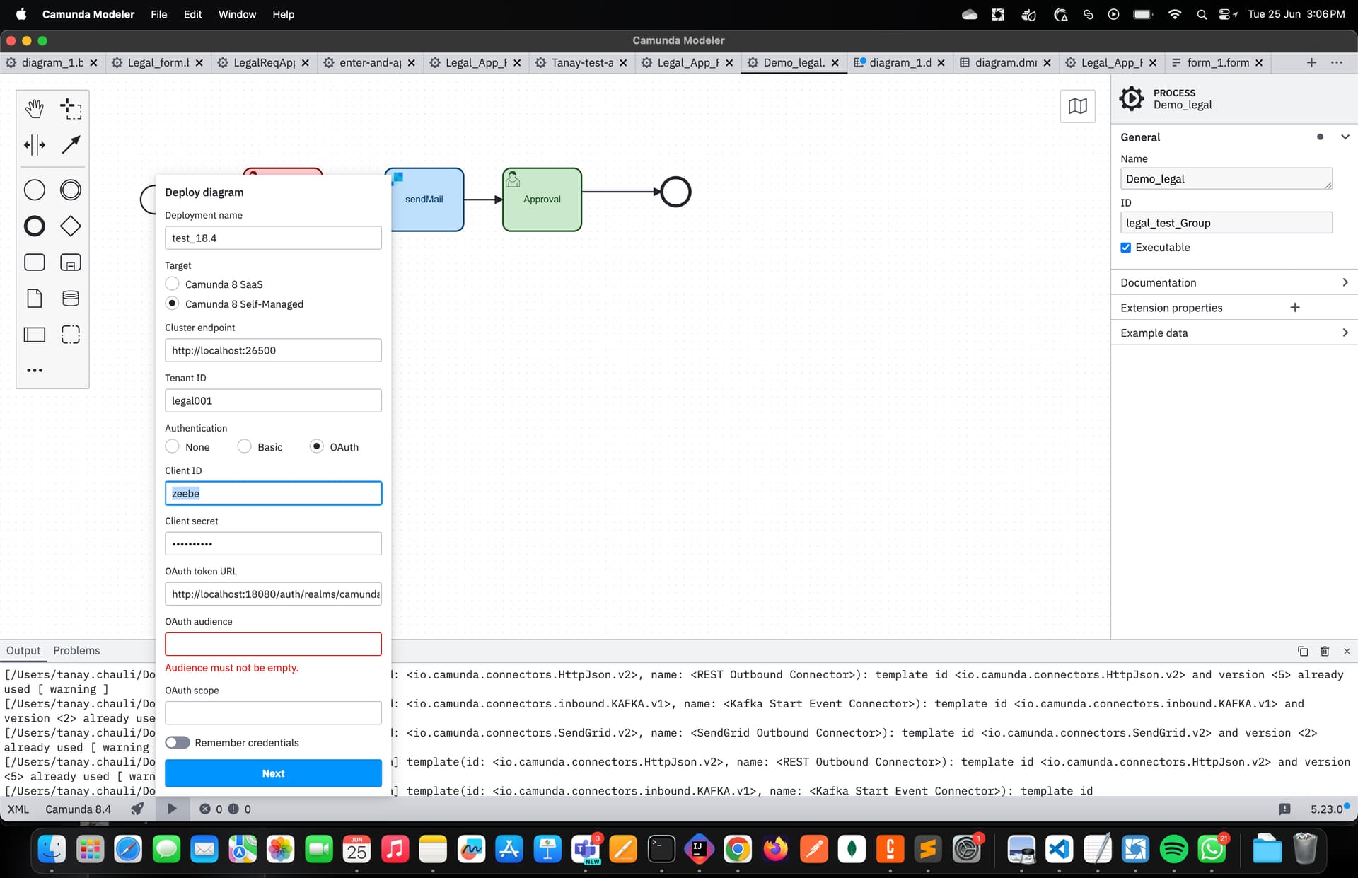Viewport: 1358px width, 878px height.
Task: Select the sendMail connector task
Action: (x=427, y=200)
